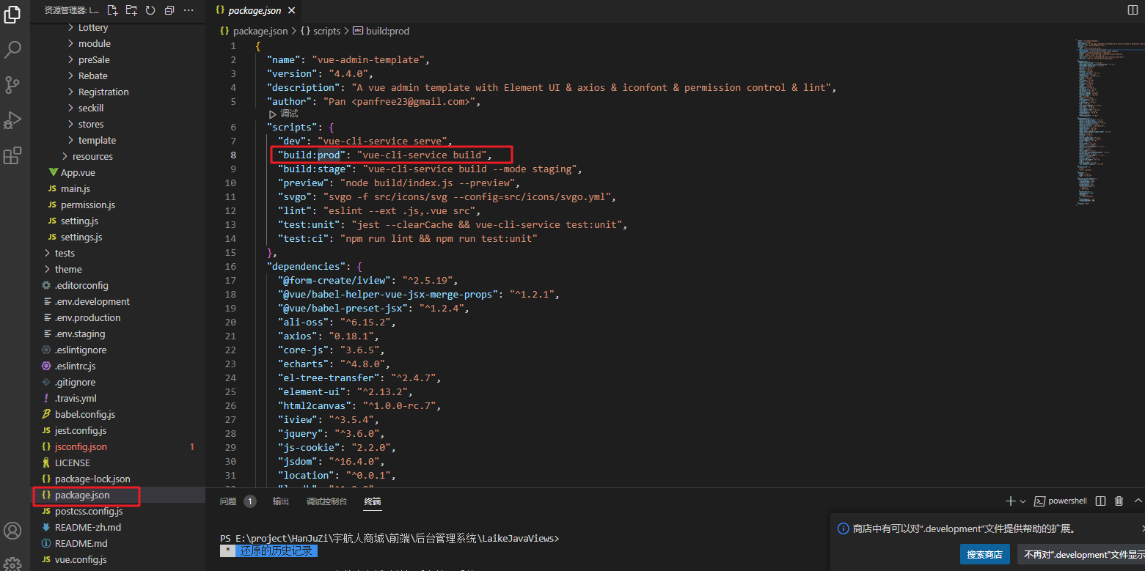Click the problems count badge showing 1
The image size is (1145, 571).
250,501
